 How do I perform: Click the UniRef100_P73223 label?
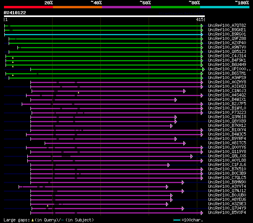click(x=227, y=112)
